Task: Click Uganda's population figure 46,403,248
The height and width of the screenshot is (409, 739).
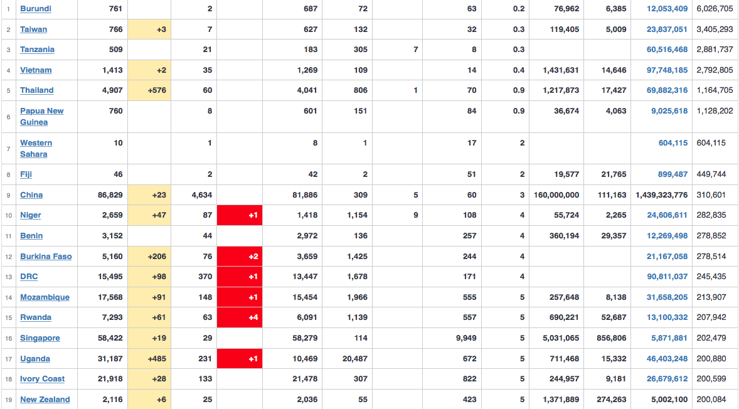Action: (667, 359)
